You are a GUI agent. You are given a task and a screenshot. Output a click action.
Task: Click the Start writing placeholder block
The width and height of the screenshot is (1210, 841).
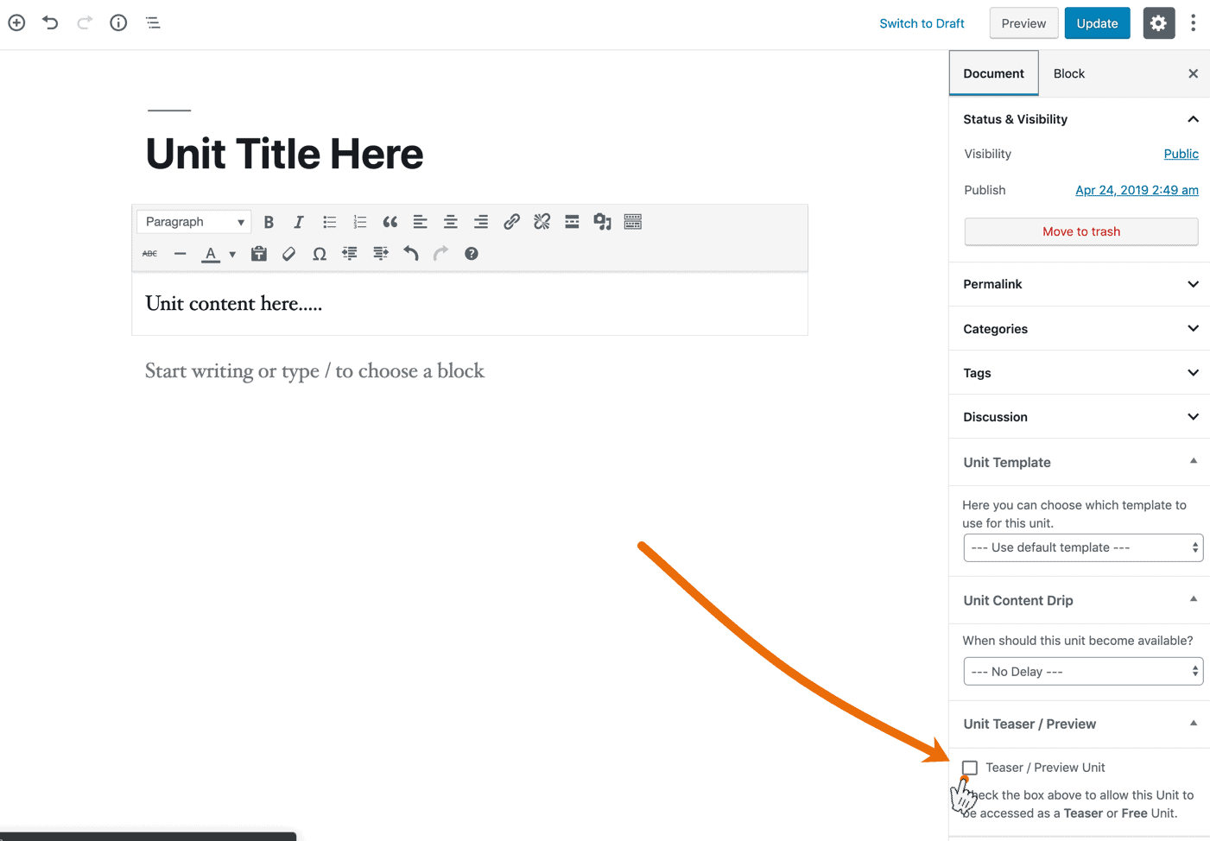(314, 371)
